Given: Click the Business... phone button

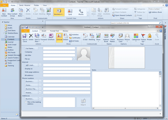Looking at the screenshot, I should tap(32, 81).
